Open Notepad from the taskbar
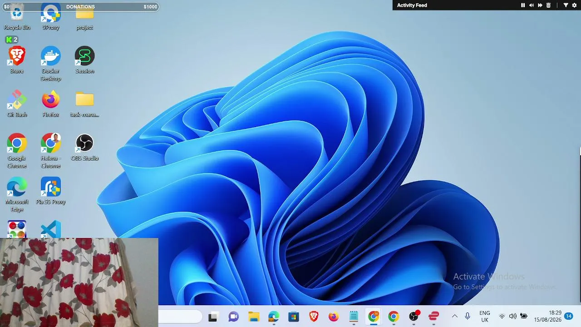 tap(354, 317)
